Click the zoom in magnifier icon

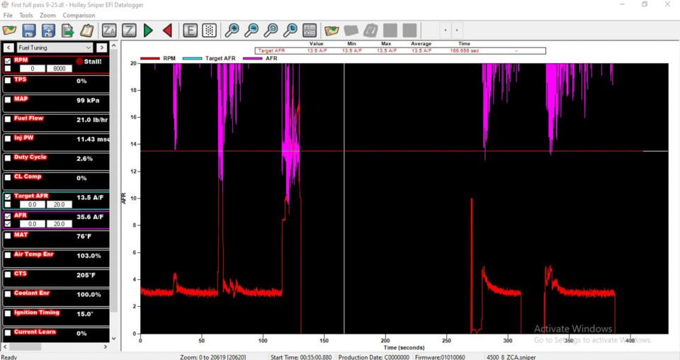click(x=232, y=30)
